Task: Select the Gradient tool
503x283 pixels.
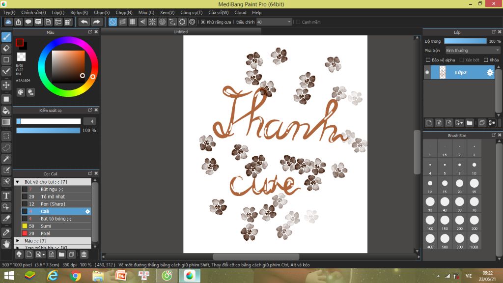Action: (6, 122)
